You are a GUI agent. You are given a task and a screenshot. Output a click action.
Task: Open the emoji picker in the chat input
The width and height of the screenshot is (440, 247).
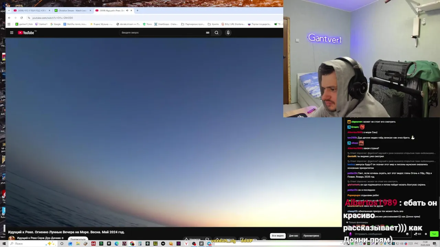[x=407, y=234]
